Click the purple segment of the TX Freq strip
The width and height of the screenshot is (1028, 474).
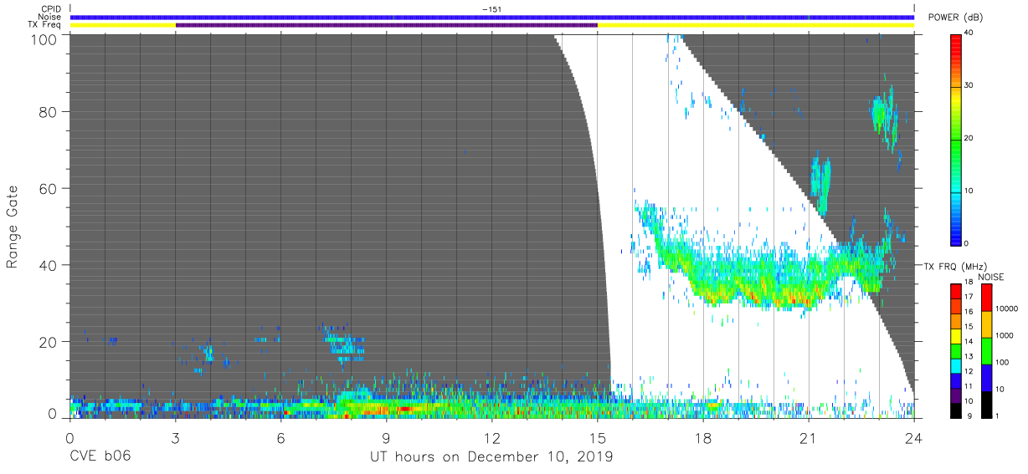point(386,25)
